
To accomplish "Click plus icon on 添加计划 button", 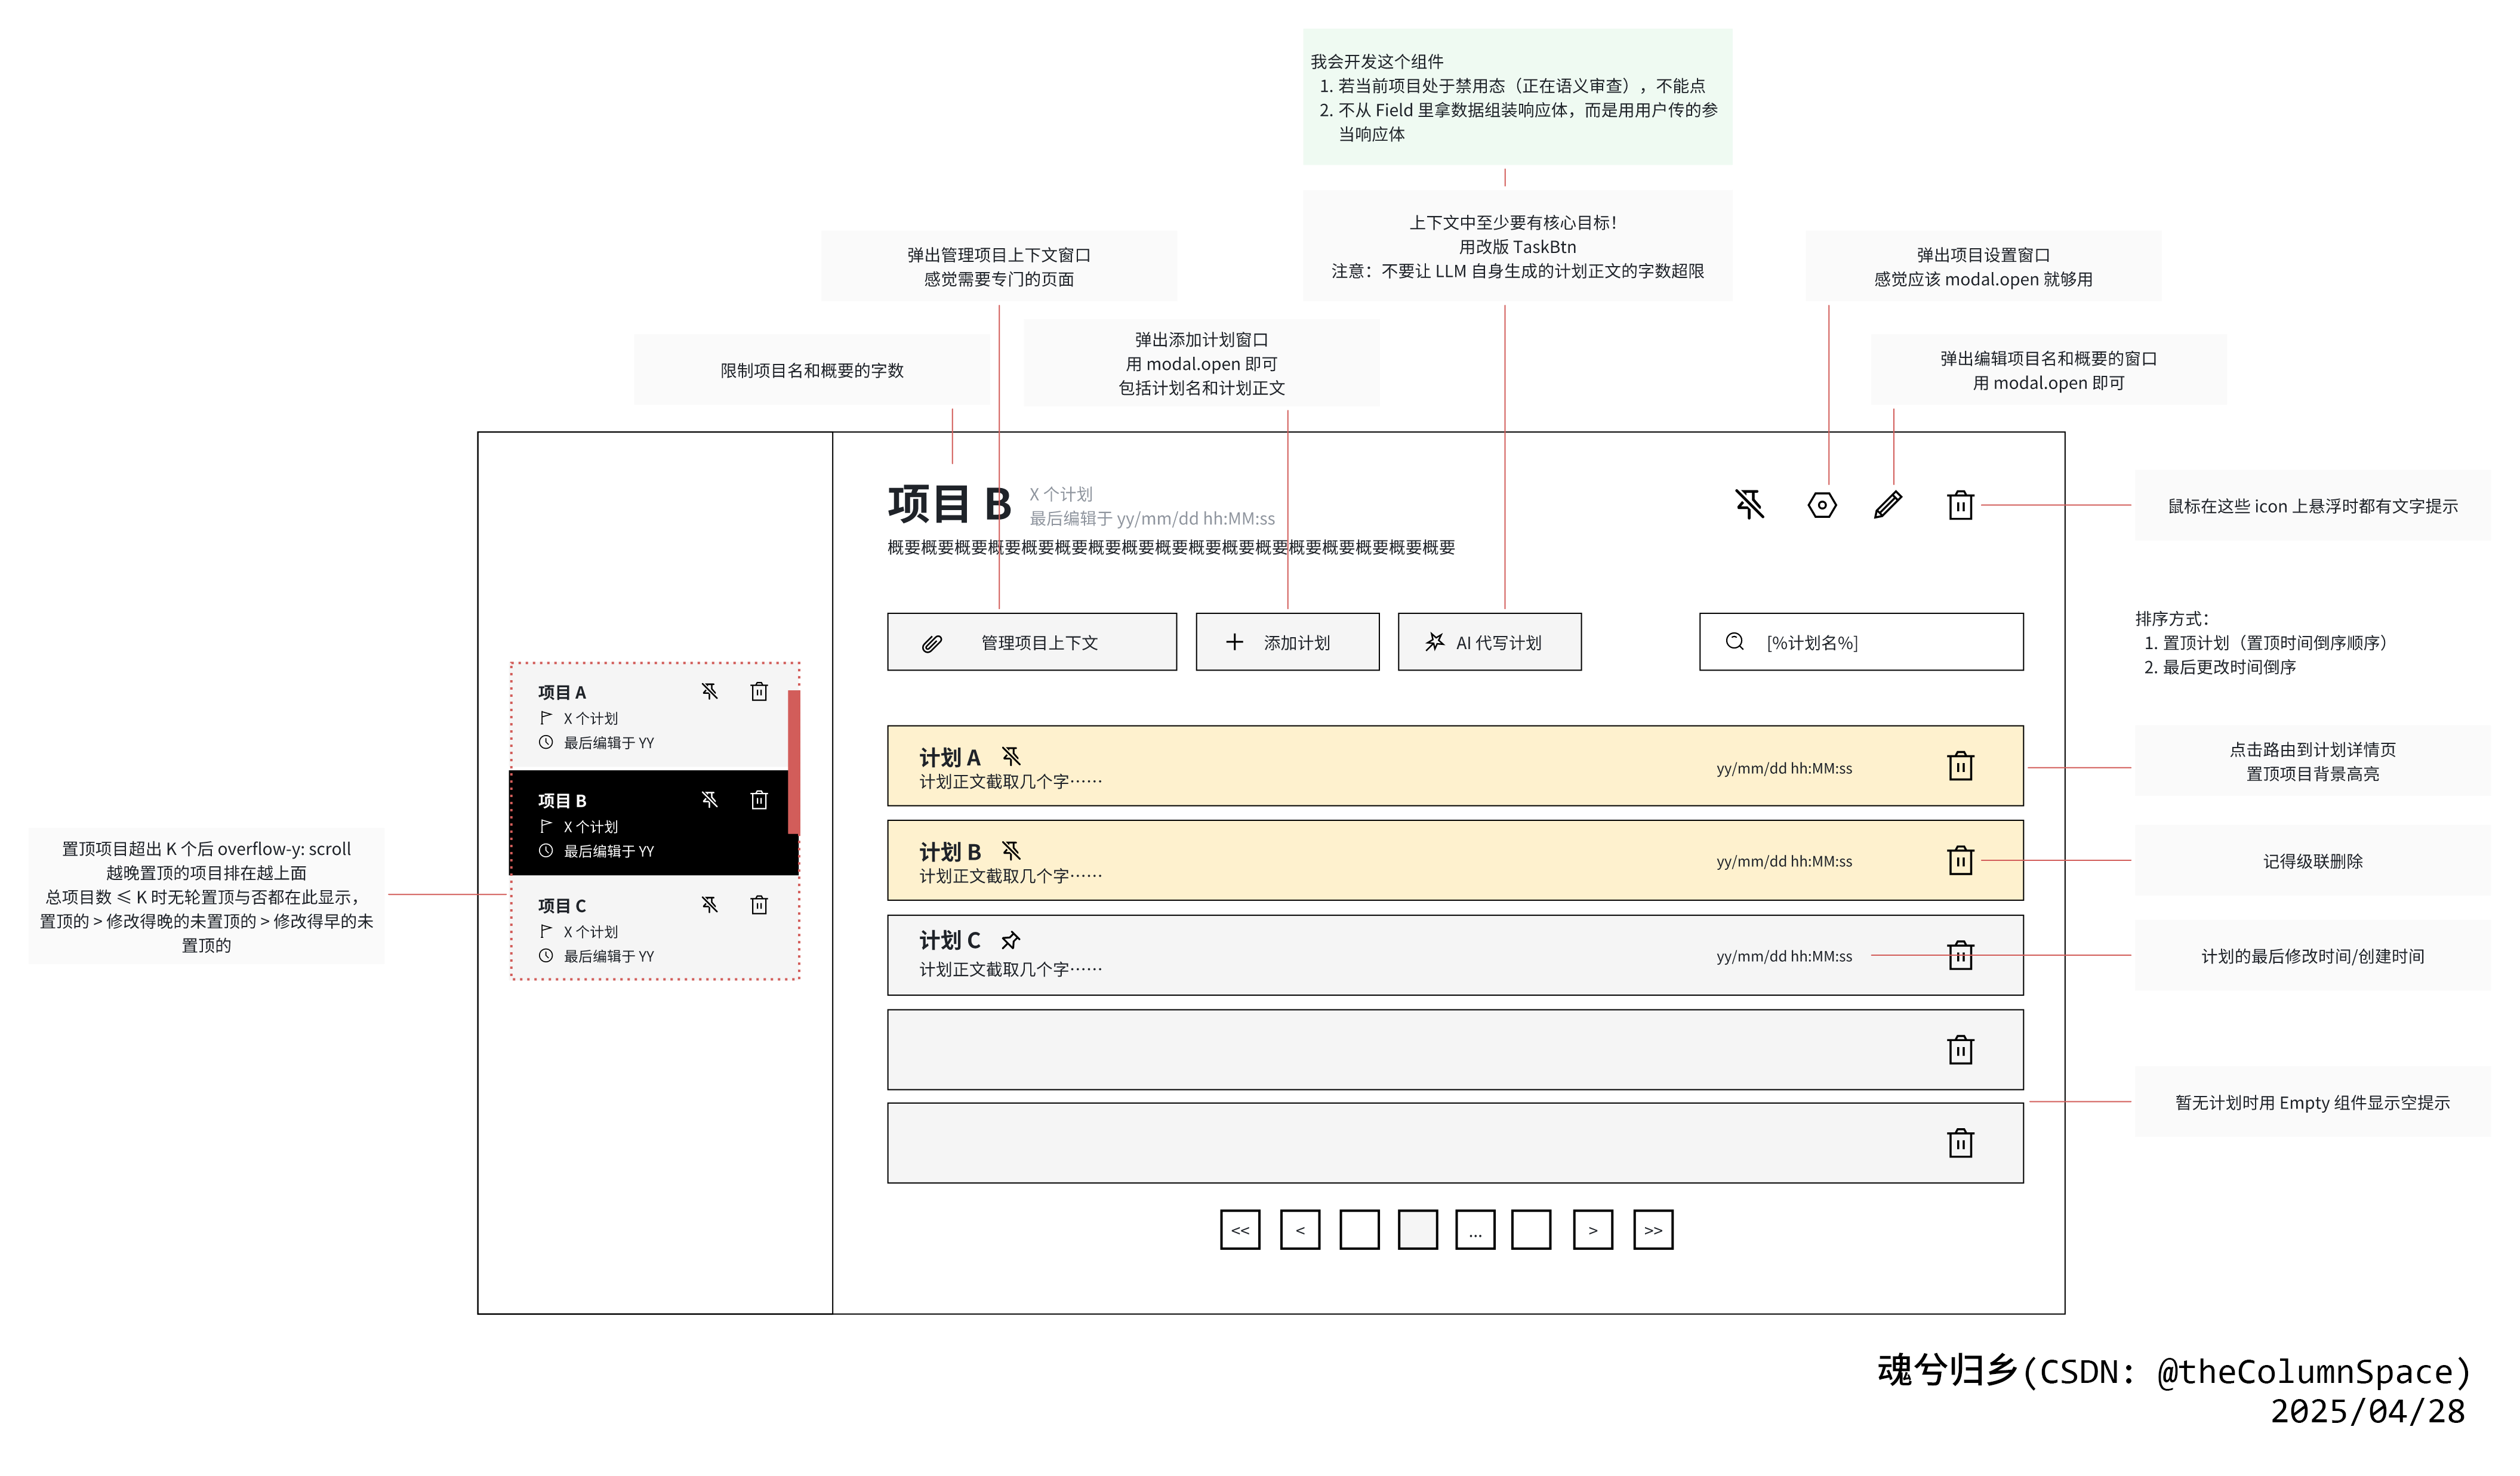I will (x=1235, y=641).
